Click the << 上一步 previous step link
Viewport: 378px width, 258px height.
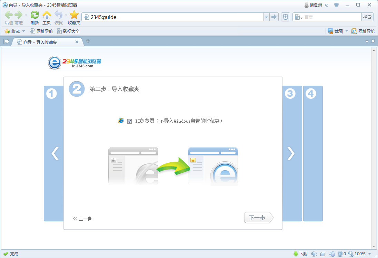click(x=82, y=219)
